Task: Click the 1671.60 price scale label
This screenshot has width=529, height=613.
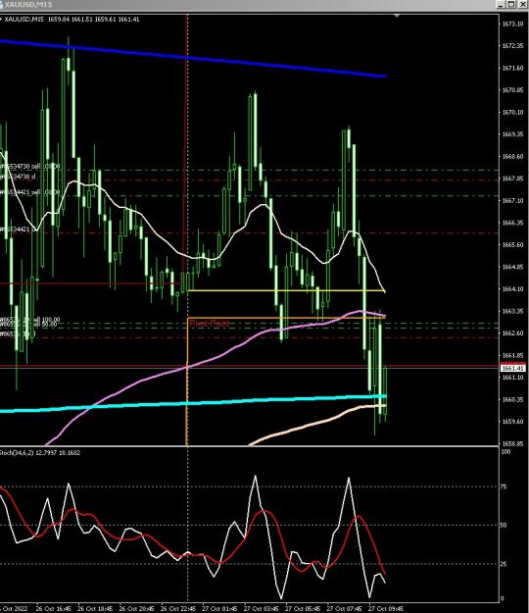Action: [512, 69]
